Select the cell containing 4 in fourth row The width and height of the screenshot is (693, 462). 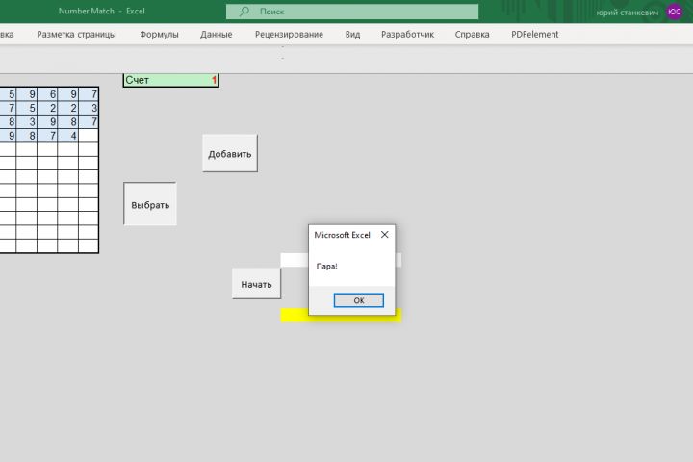pyautogui.click(x=68, y=136)
